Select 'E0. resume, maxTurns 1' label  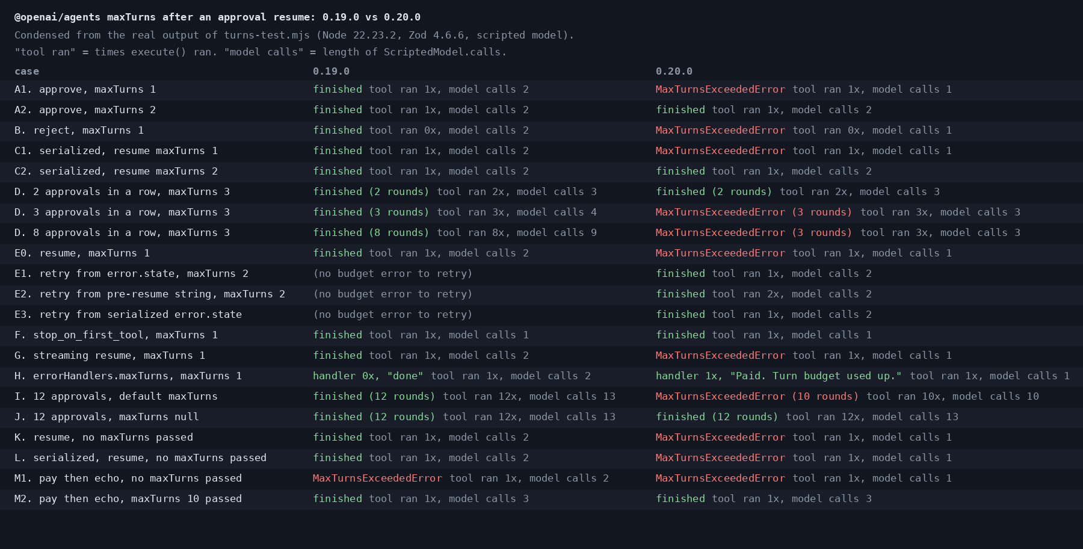click(82, 253)
